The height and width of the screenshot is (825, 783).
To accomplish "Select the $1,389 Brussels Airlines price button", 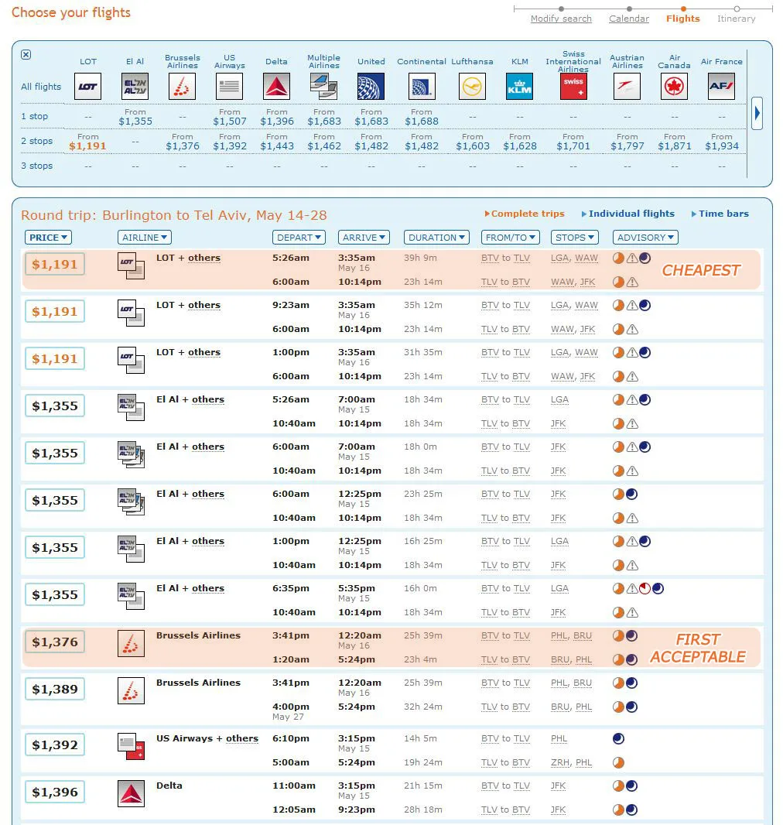I will tap(55, 690).
